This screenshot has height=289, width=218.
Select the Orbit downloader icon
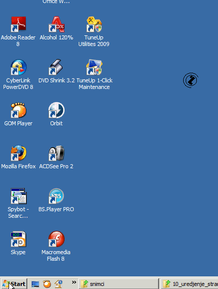[x=57, y=110]
